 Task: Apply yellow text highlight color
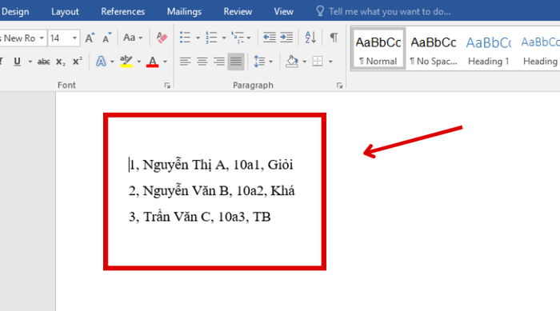pyautogui.click(x=126, y=62)
